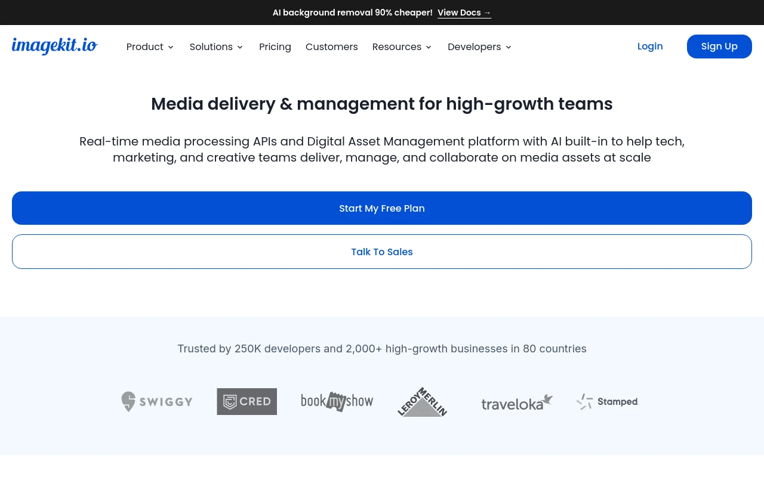Open the Customers page
Image resolution: width=764 pixels, height=477 pixels.
[332, 47]
